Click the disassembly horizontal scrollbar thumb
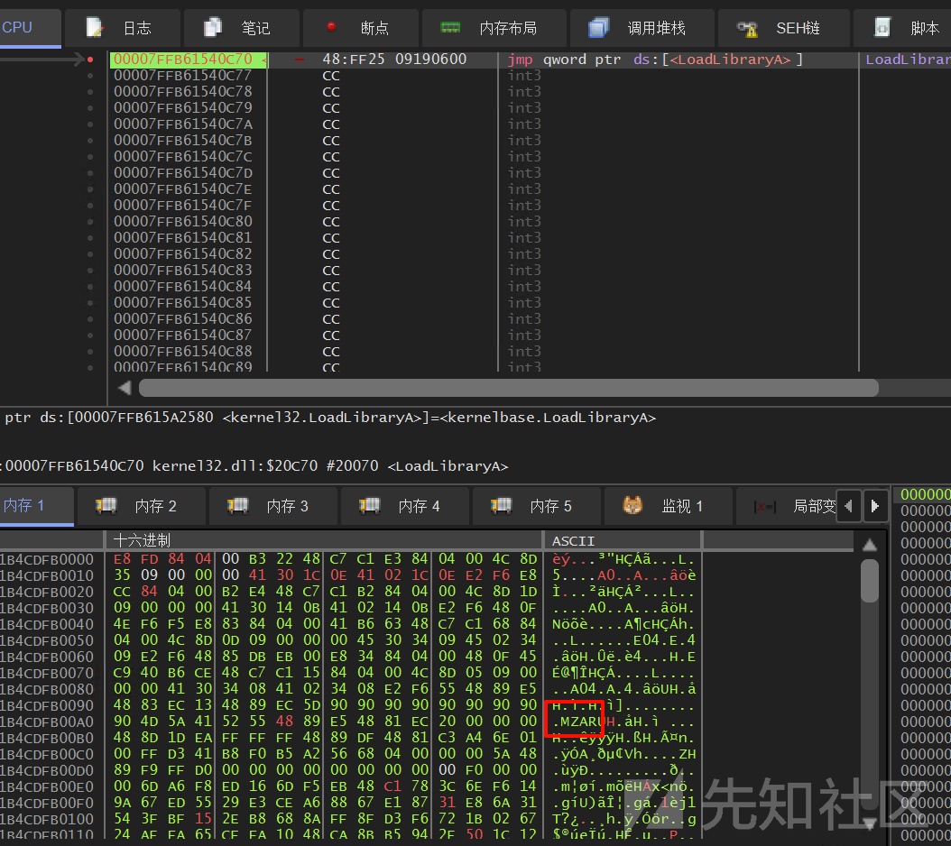Screen dimensions: 951x846 (x=508, y=388)
